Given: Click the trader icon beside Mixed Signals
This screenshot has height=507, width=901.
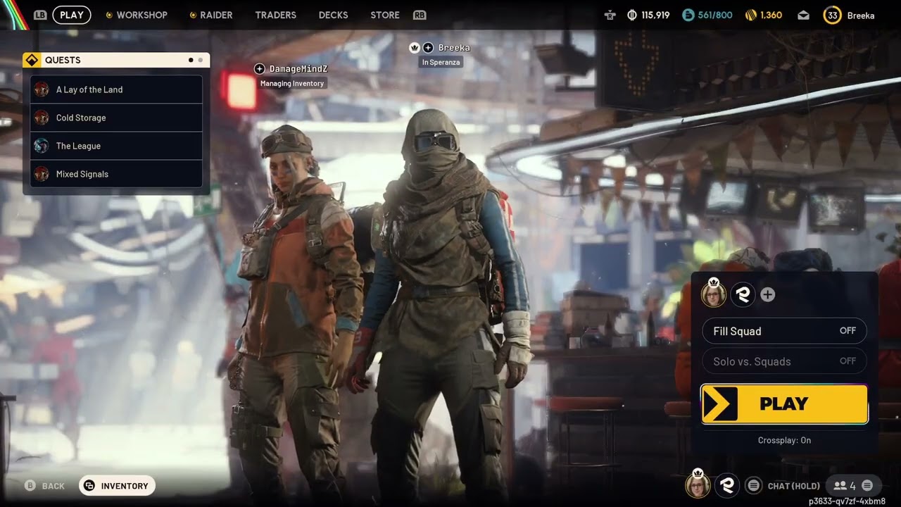Looking at the screenshot, I should tap(42, 174).
